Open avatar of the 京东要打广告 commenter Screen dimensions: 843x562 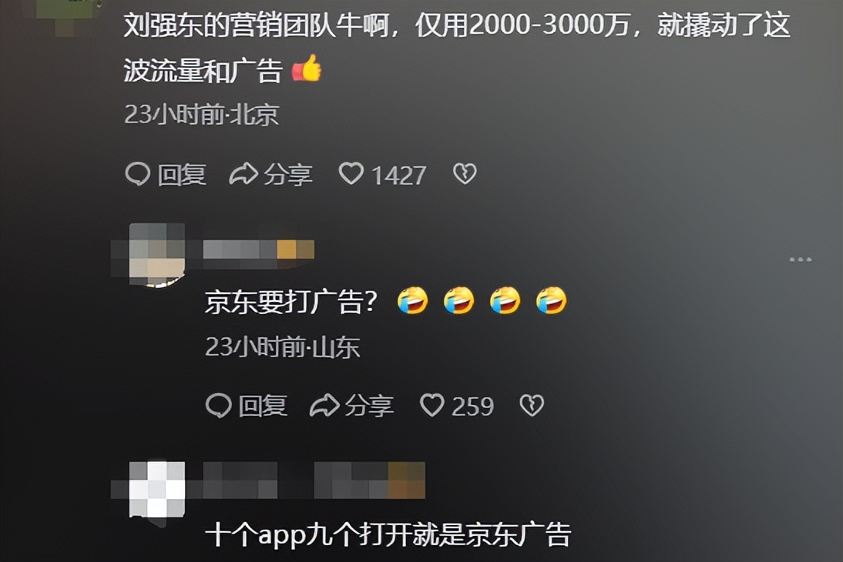click(x=157, y=255)
